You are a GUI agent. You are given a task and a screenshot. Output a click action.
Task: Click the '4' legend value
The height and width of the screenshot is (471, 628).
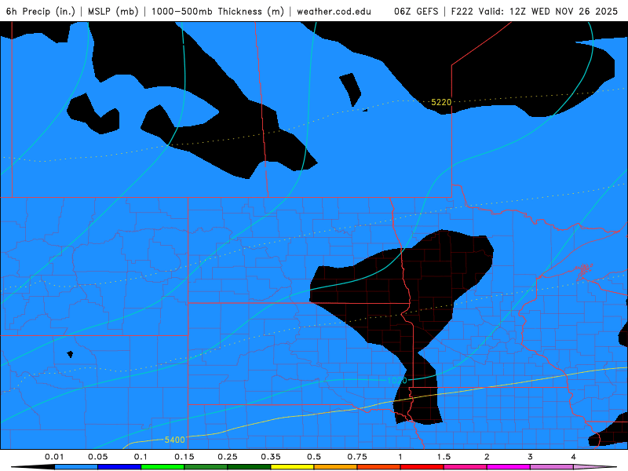[x=574, y=457]
